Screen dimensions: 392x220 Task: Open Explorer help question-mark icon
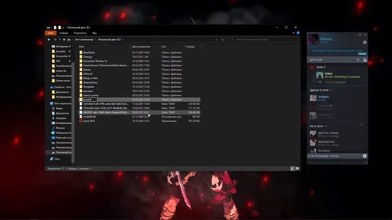(x=298, y=33)
